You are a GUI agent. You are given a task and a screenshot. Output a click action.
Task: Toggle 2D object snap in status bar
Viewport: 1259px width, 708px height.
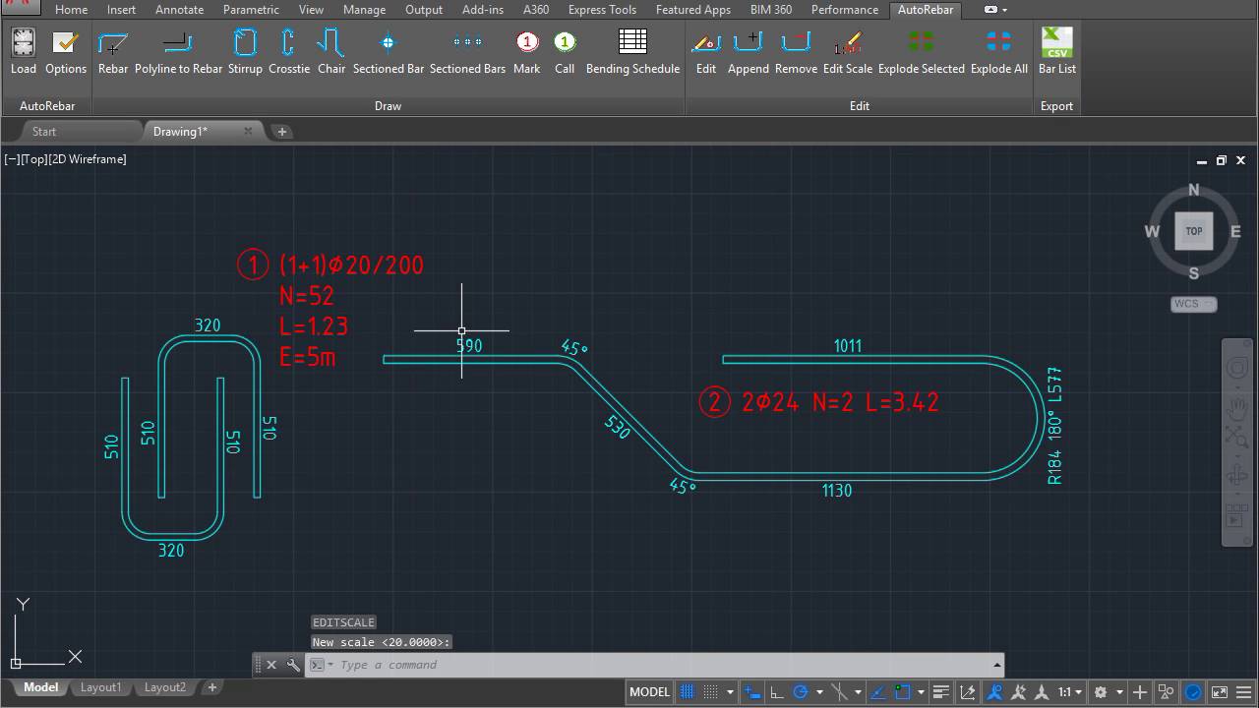[x=903, y=691]
